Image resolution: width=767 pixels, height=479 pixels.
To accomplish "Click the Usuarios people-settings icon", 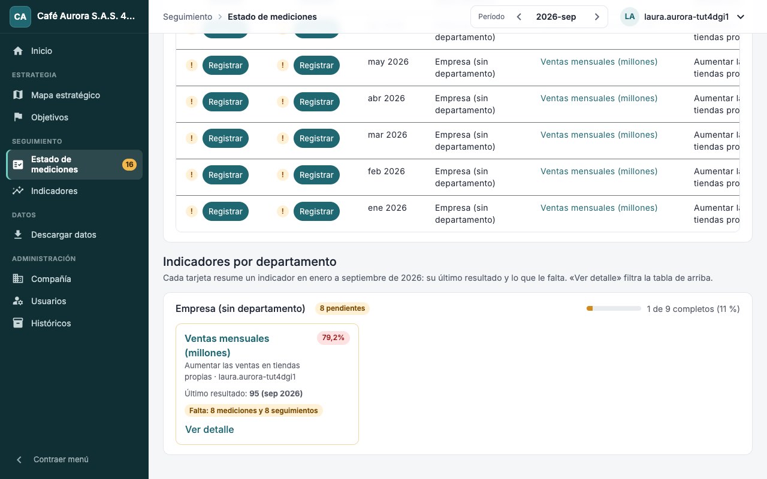I will click(x=18, y=301).
